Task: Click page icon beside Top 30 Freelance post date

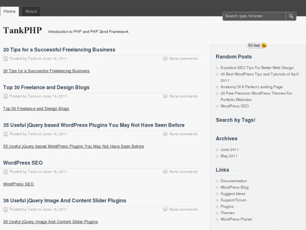Action: [5, 96]
